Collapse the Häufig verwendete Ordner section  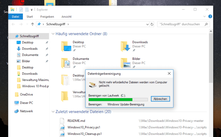pyautogui.click(x=53, y=34)
